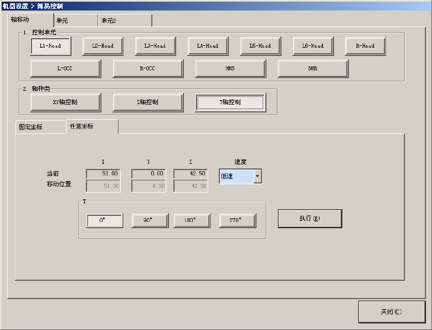Choose the R-OCC unit button
This screenshot has height=330, width=432.
(148, 69)
